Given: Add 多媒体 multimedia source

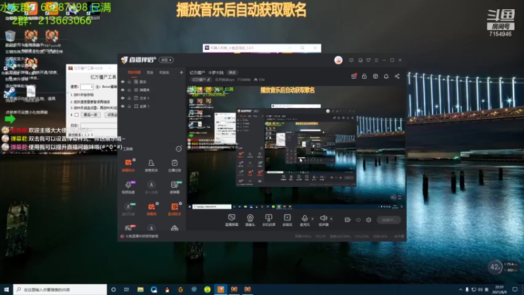Looking at the screenshot, I should coord(287,220).
